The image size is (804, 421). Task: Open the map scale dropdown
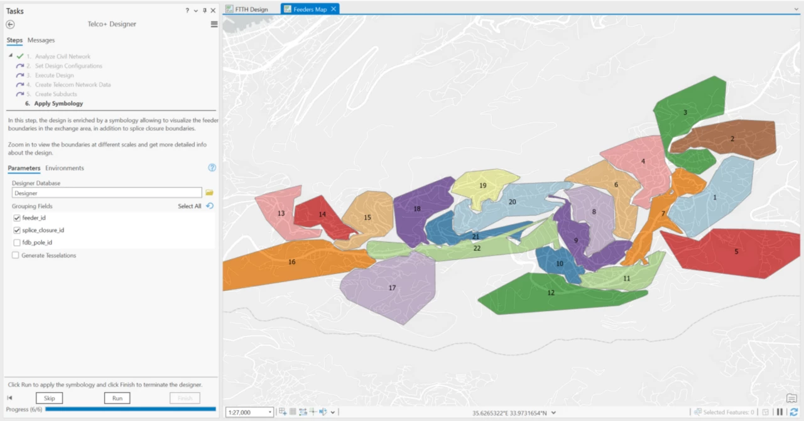(270, 413)
